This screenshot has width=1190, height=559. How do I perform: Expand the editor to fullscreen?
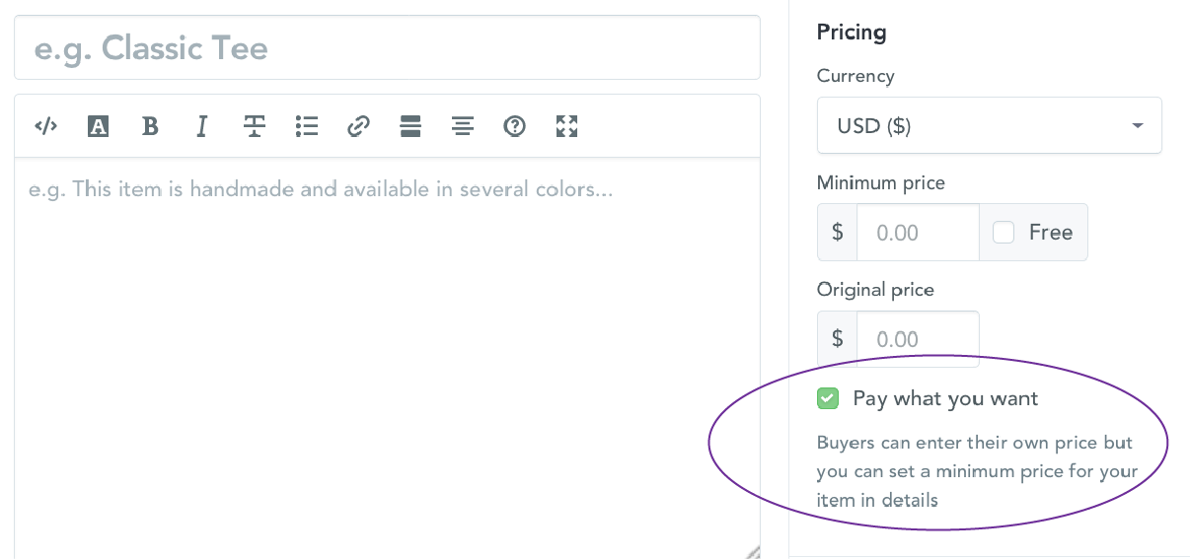tap(566, 126)
